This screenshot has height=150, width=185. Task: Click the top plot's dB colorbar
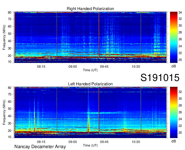(174, 37)
